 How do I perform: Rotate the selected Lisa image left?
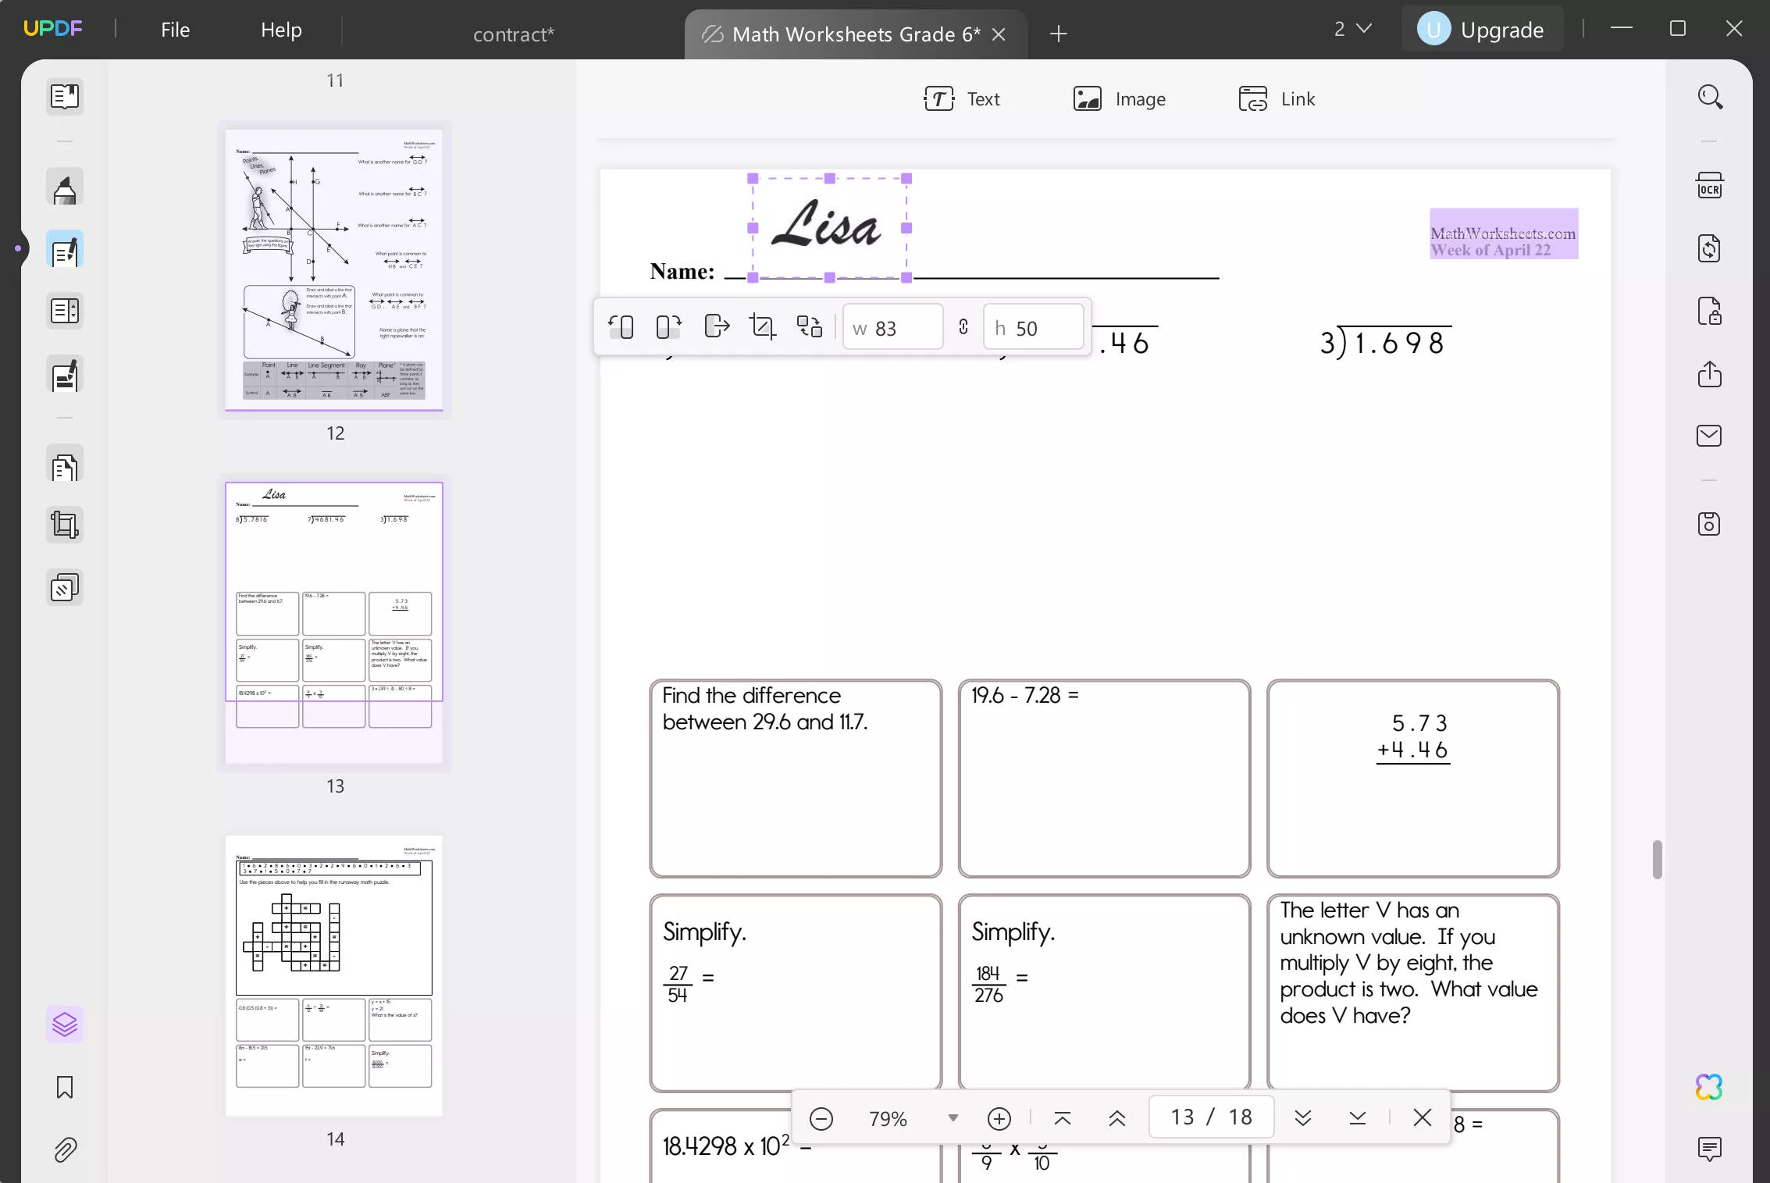click(621, 326)
